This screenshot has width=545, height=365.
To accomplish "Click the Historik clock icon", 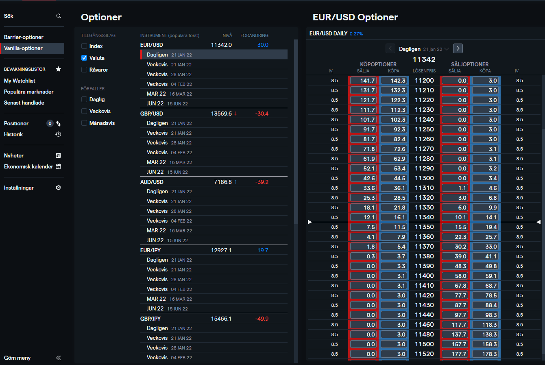I will pyautogui.click(x=58, y=134).
